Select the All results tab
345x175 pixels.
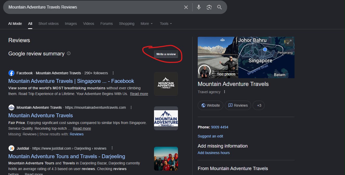point(30,24)
